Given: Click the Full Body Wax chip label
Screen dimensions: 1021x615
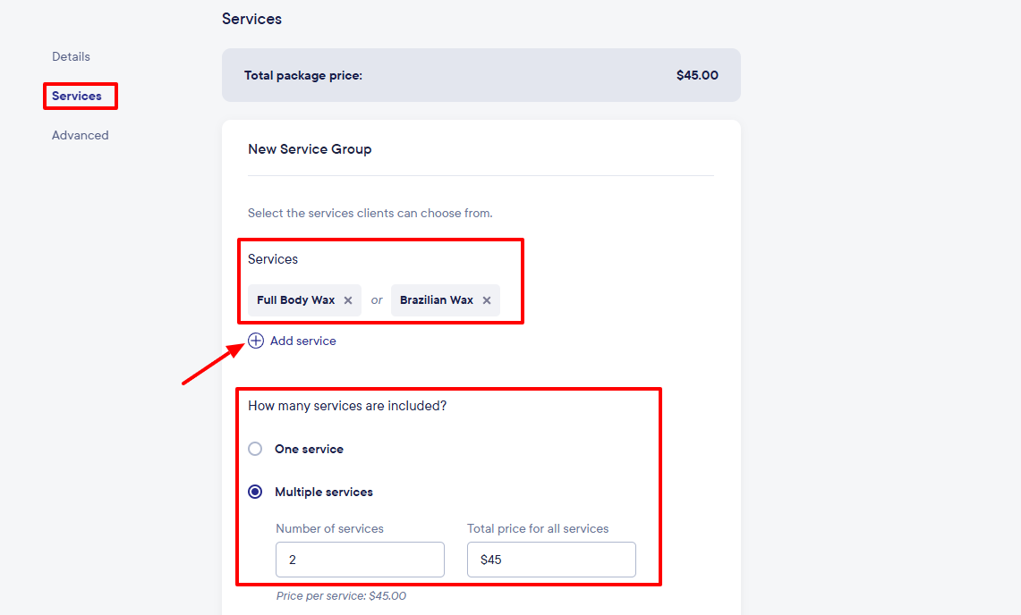Looking at the screenshot, I should pos(295,300).
